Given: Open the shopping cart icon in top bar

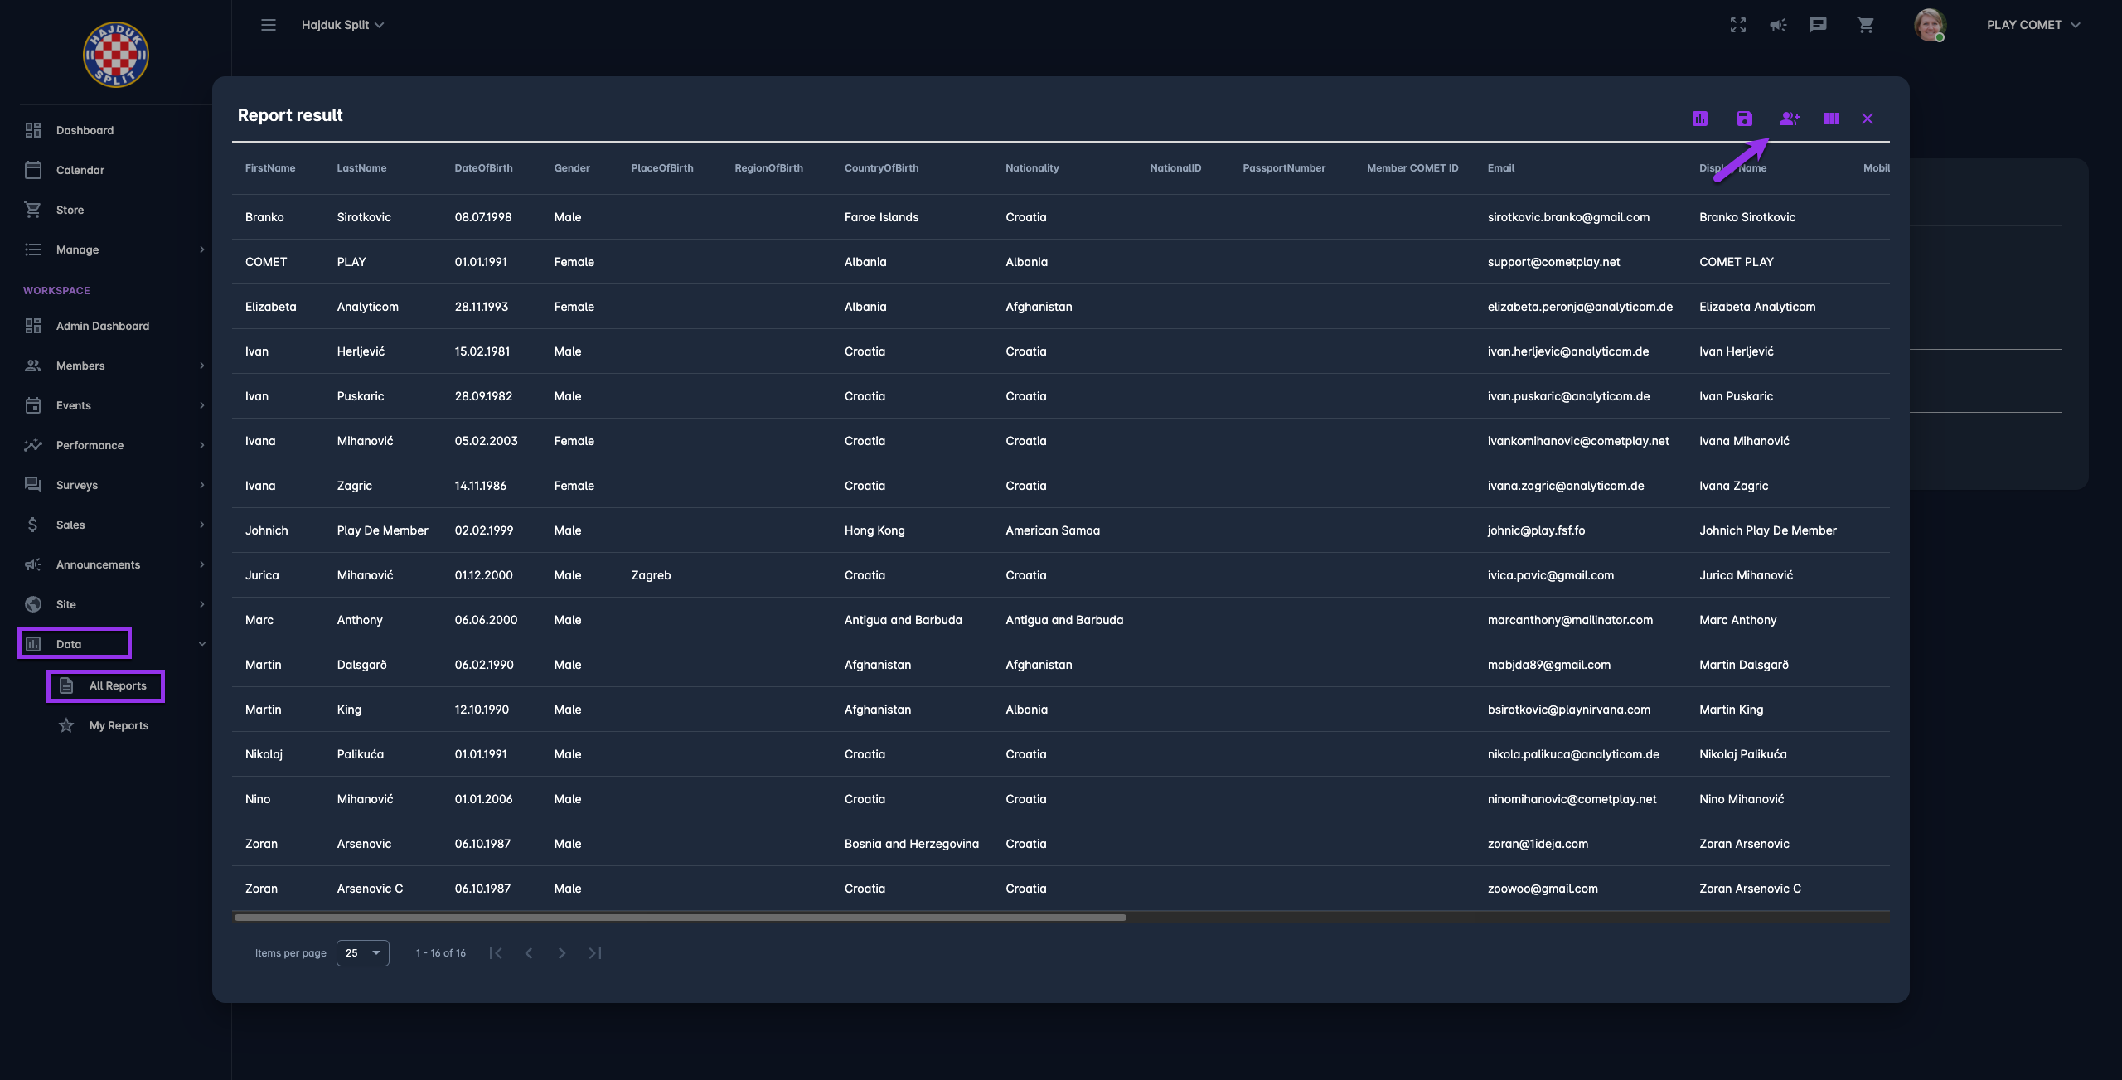Looking at the screenshot, I should tap(1865, 25).
